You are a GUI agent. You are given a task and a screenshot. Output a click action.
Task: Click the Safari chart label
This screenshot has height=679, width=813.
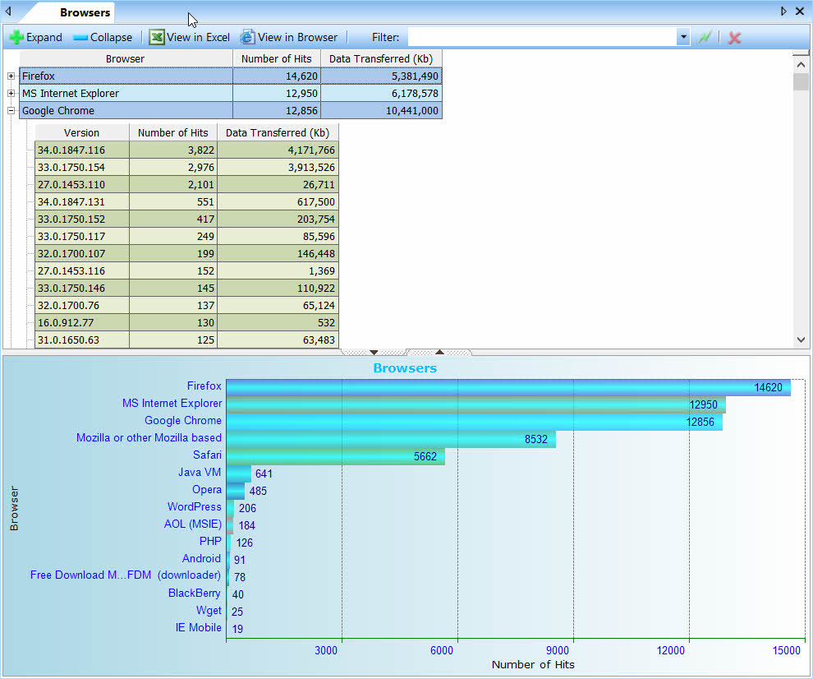pyautogui.click(x=207, y=455)
